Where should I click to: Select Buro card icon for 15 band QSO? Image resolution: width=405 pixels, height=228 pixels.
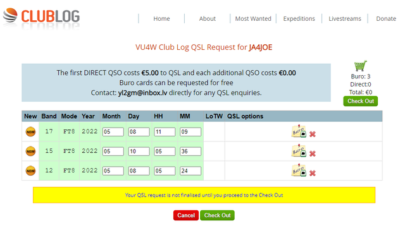point(299,150)
